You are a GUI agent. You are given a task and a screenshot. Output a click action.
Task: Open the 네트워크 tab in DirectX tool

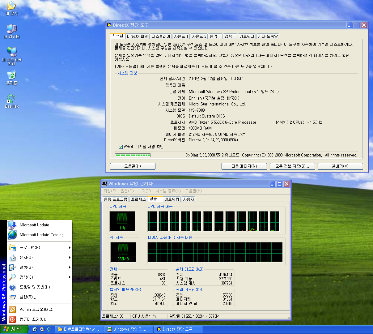[x=247, y=36]
